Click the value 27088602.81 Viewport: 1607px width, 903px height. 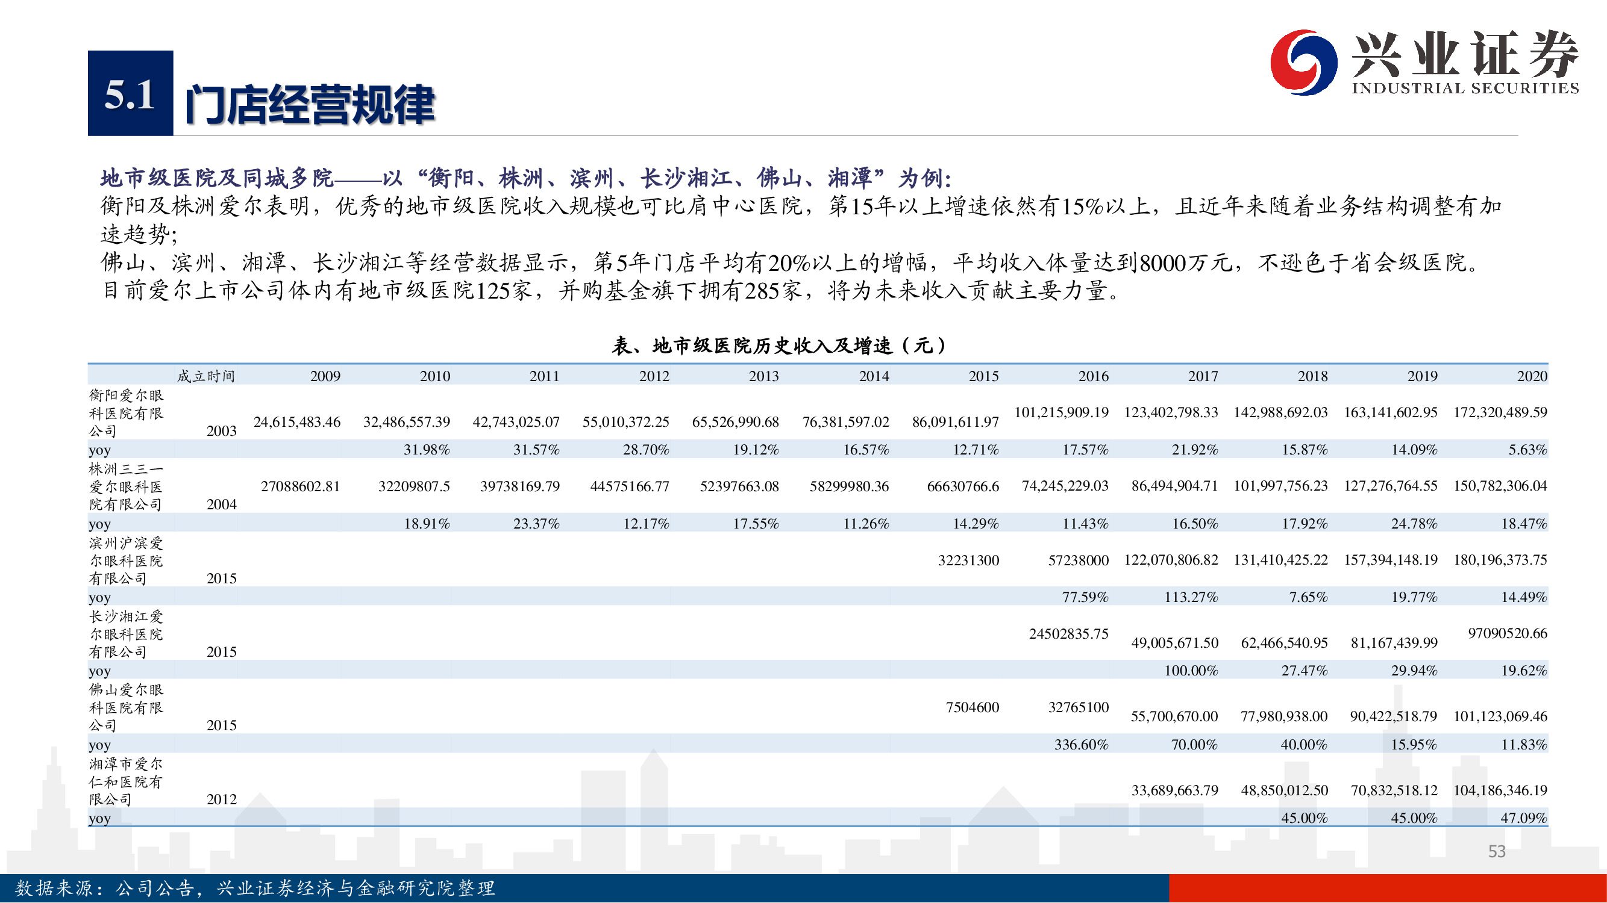pyautogui.click(x=301, y=486)
